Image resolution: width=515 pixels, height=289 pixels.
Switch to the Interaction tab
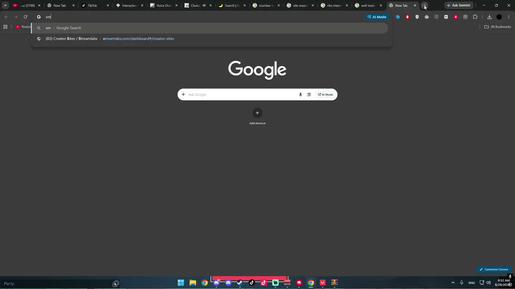pos(129,5)
